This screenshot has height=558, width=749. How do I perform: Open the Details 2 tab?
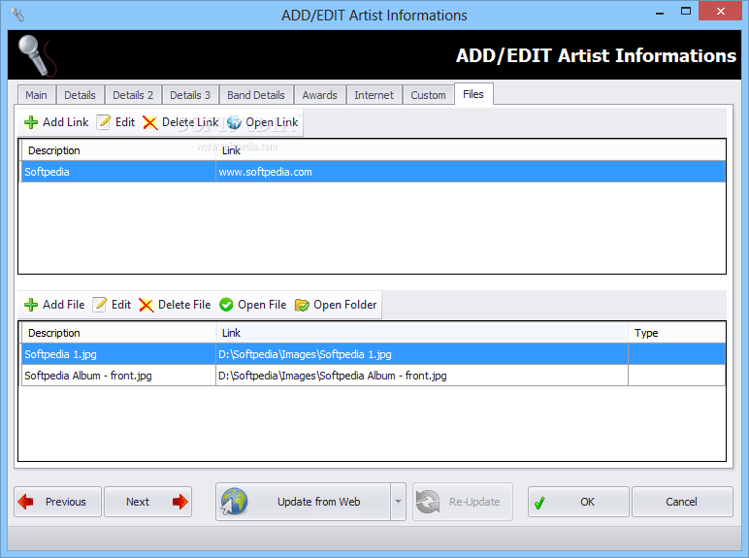click(133, 95)
